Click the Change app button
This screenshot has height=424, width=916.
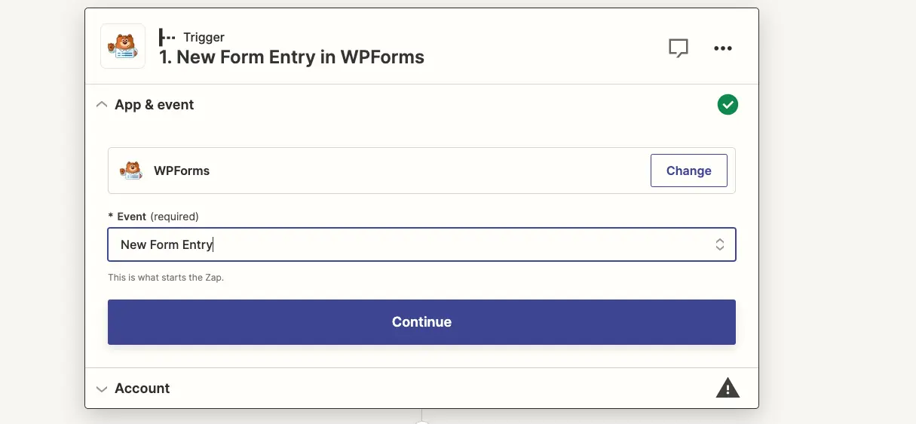pos(689,171)
